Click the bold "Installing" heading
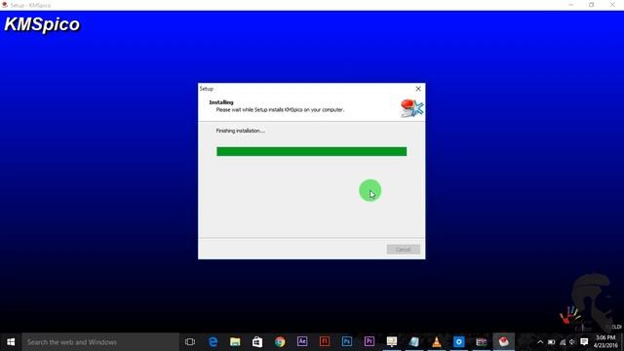The image size is (624, 351). coord(221,102)
